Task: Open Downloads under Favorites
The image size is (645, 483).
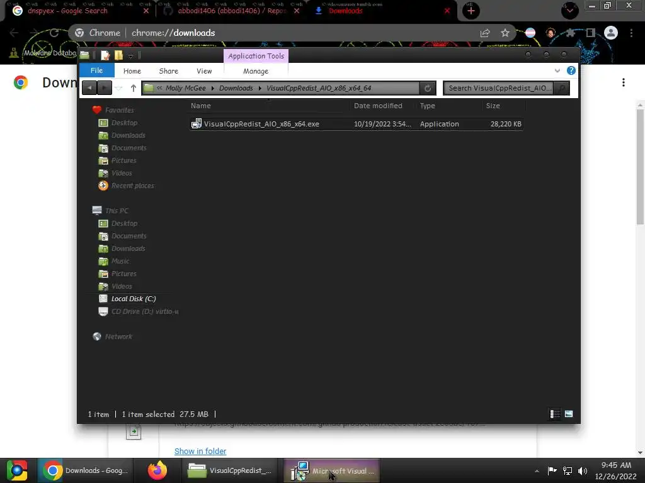Action: pos(128,135)
